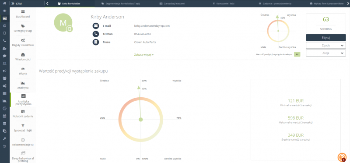
Task: Open the globe icon in the dark sidebar
Action: click(5, 26)
